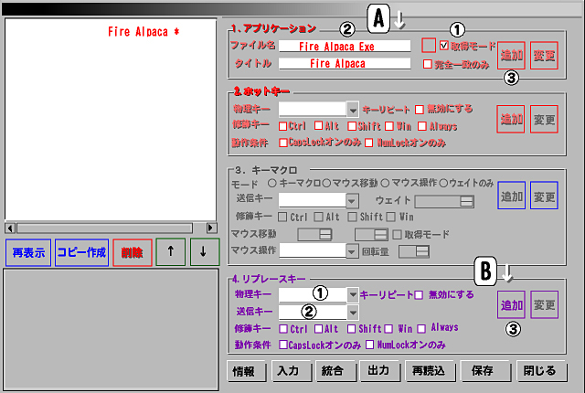Screen dimensions: 585x393
Task: Click blue 追加 in the キーマクロ section
Action: tap(512, 196)
